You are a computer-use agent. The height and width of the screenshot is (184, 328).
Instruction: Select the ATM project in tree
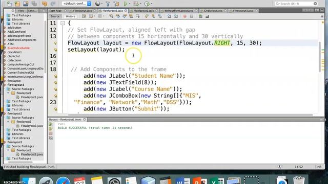pos(10,44)
